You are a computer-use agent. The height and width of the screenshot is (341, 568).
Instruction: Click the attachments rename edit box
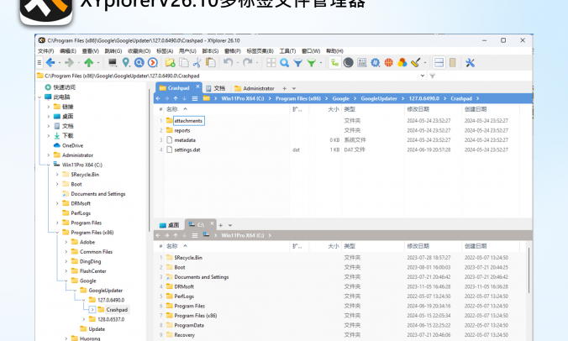[189, 121]
